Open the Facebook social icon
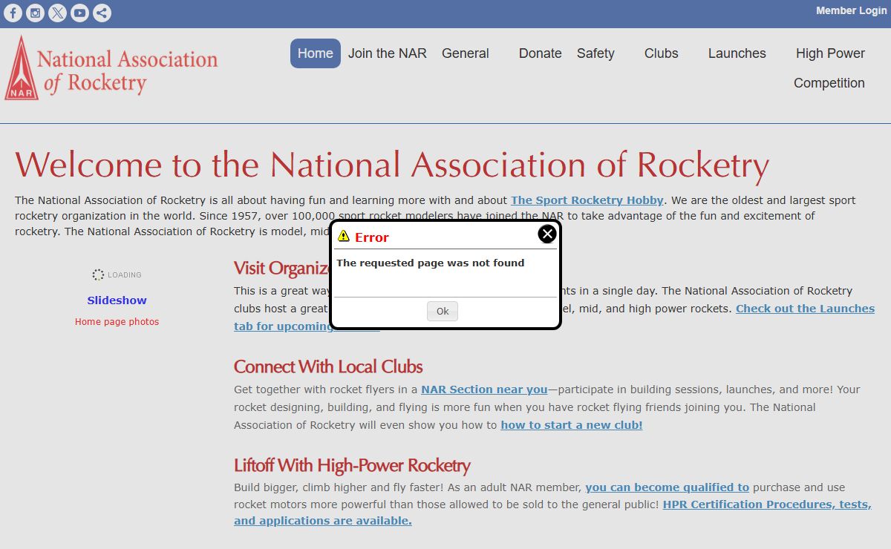 [x=13, y=13]
